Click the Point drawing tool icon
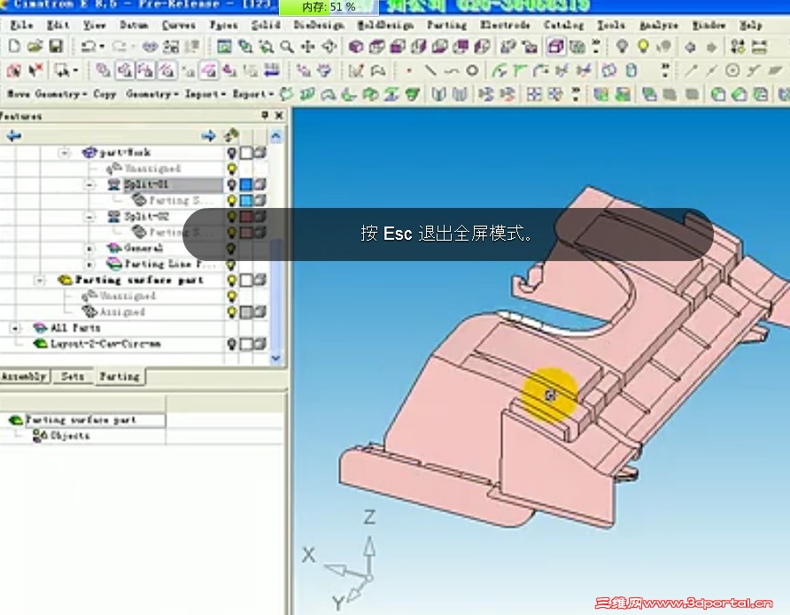Viewport: 790px width, 615px height. pos(408,71)
